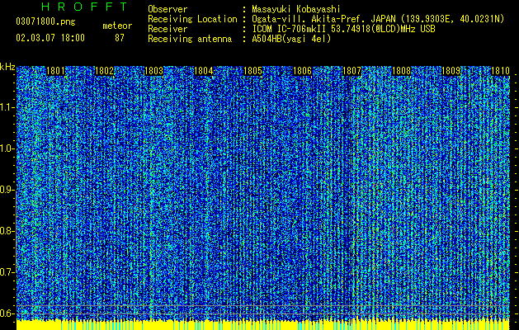This screenshot has width=519, height=330.
Task: Click the Observer label
Action: tap(167, 9)
